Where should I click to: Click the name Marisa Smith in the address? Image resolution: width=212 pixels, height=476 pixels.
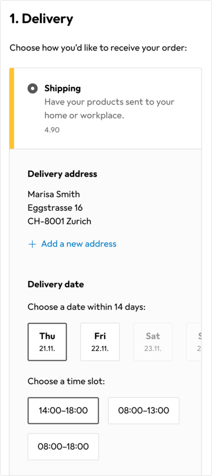click(x=54, y=194)
